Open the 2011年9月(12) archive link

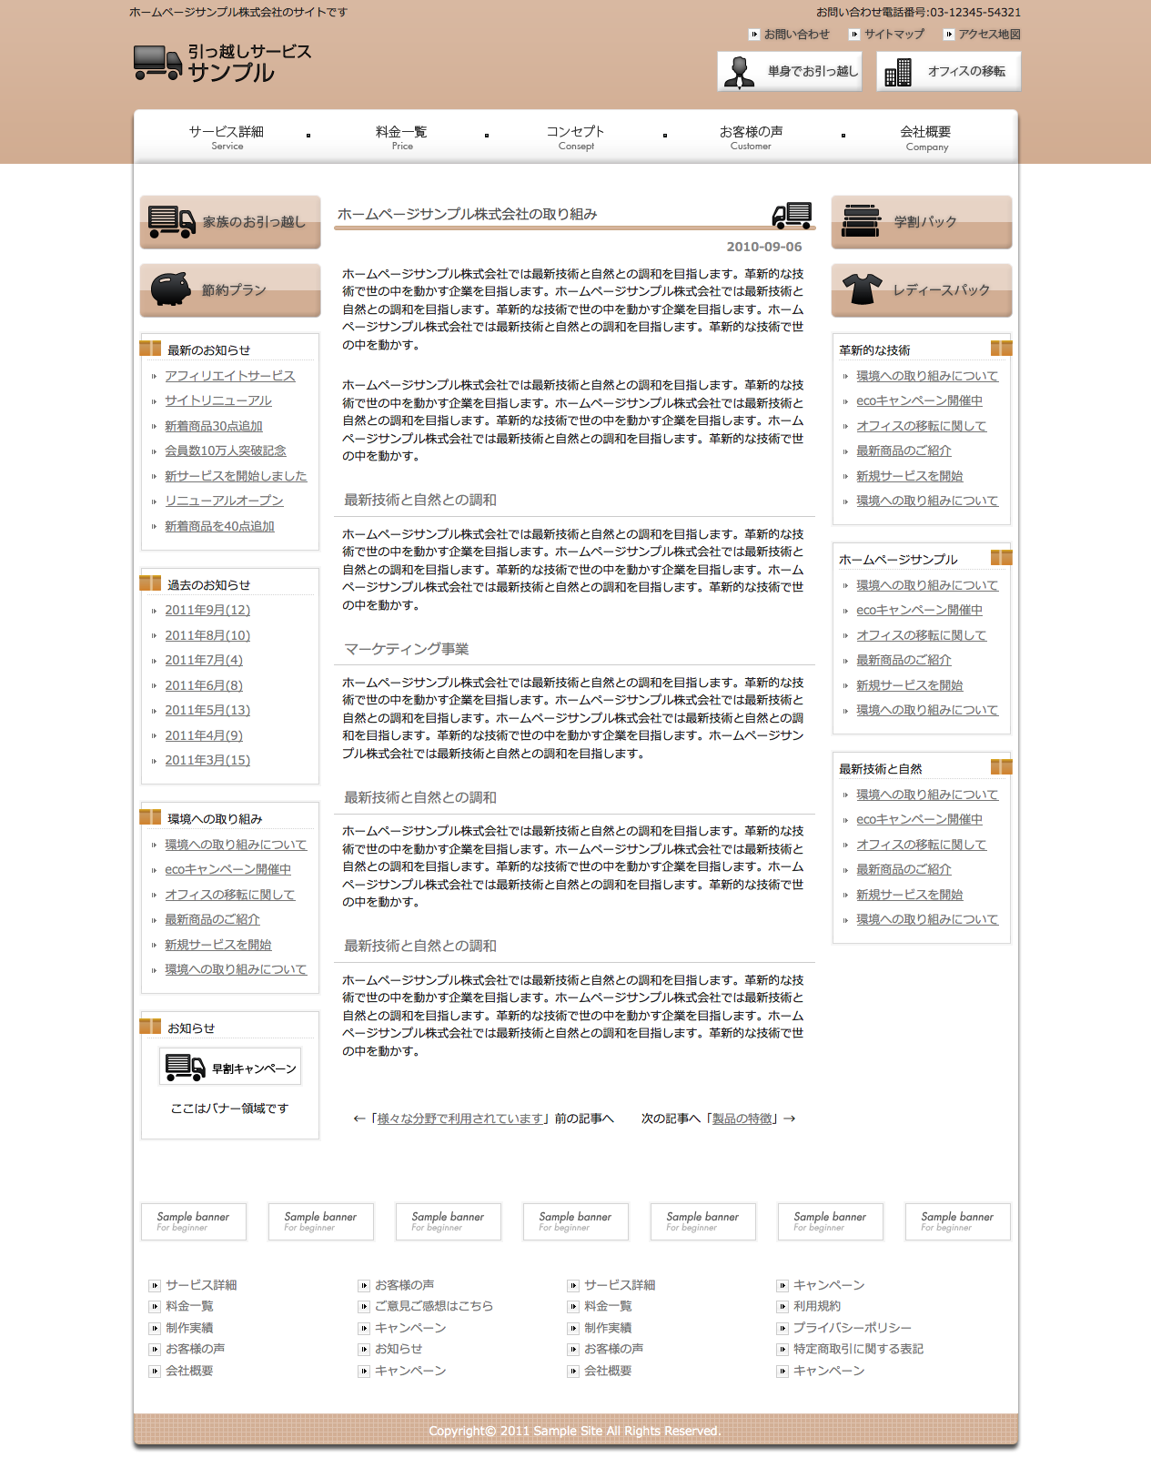point(207,610)
